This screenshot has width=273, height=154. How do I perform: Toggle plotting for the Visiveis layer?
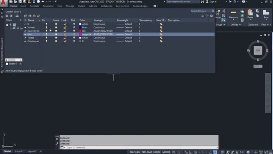(x=74, y=27)
